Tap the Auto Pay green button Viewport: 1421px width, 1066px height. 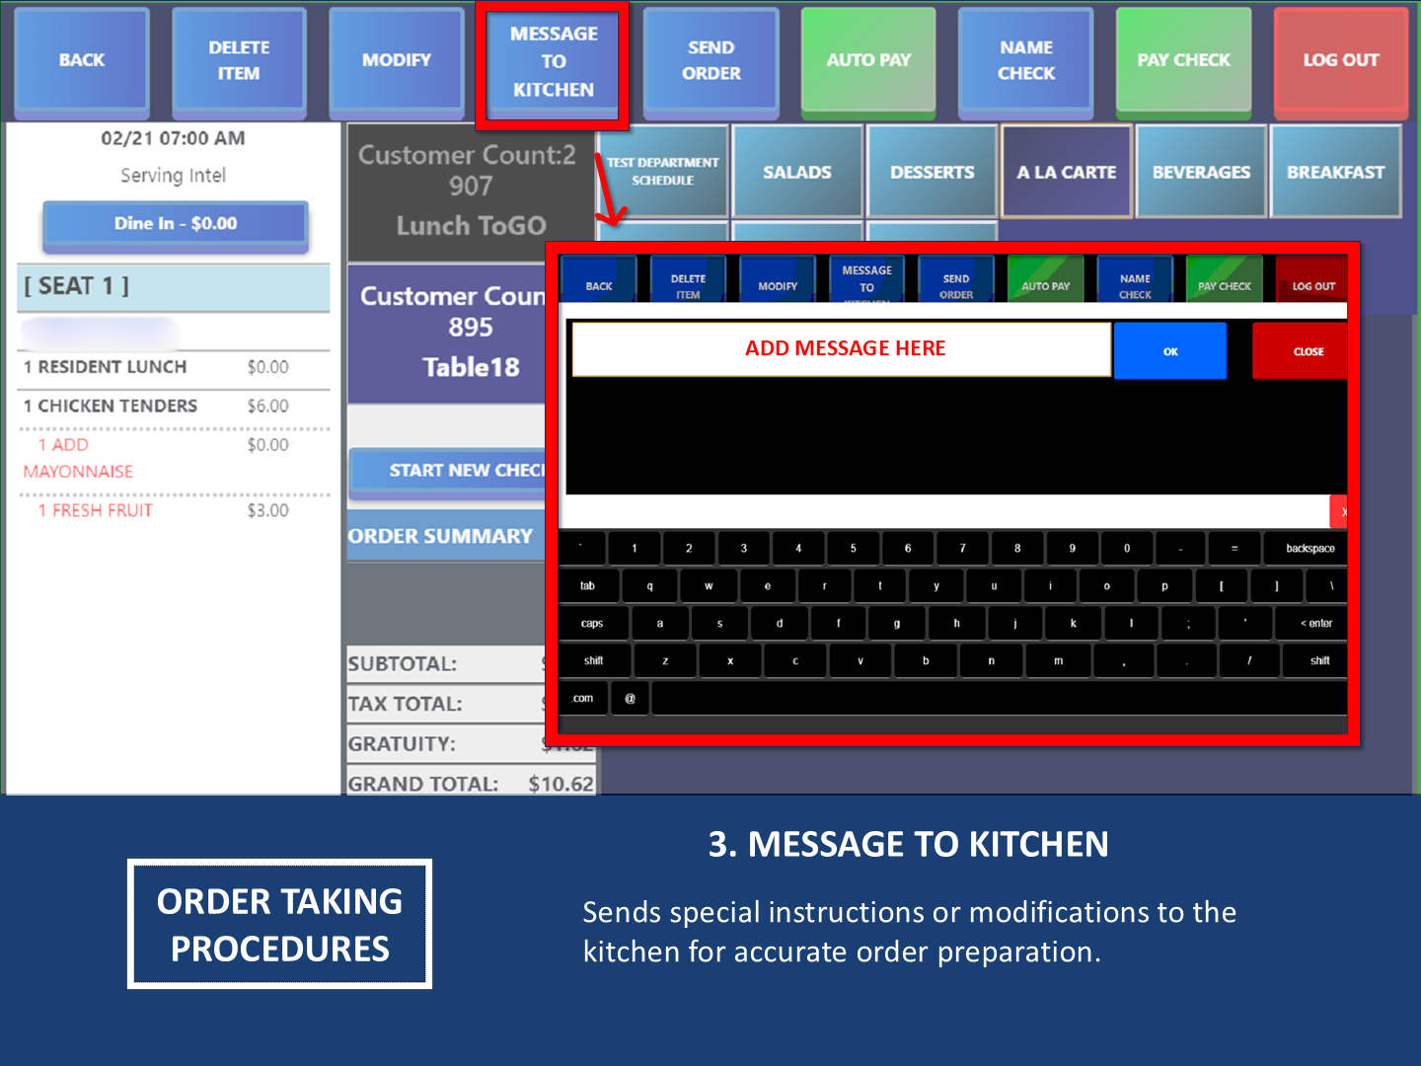click(868, 60)
